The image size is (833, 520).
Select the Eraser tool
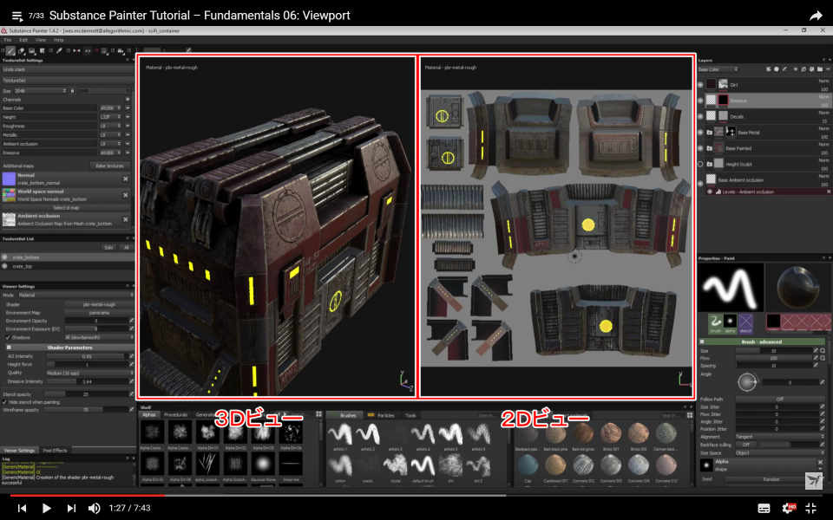(x=21, y=51)
